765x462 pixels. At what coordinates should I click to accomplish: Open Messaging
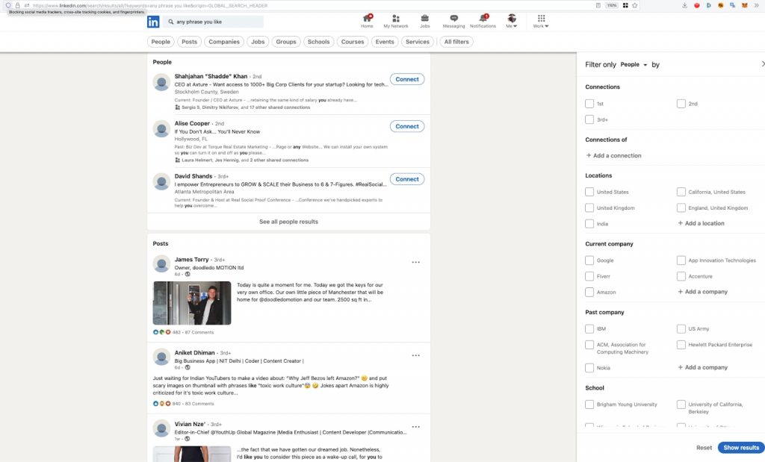point(453,21)
